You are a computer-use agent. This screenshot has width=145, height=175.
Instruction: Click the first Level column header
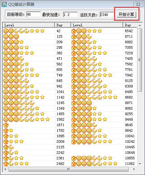(29, 25)
